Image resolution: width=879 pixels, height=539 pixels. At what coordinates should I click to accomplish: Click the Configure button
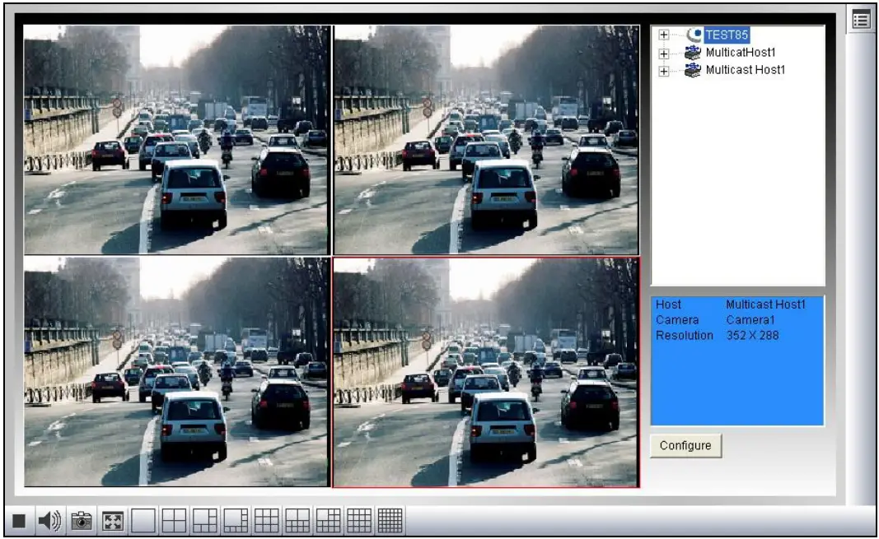click(x=686, y=444)
